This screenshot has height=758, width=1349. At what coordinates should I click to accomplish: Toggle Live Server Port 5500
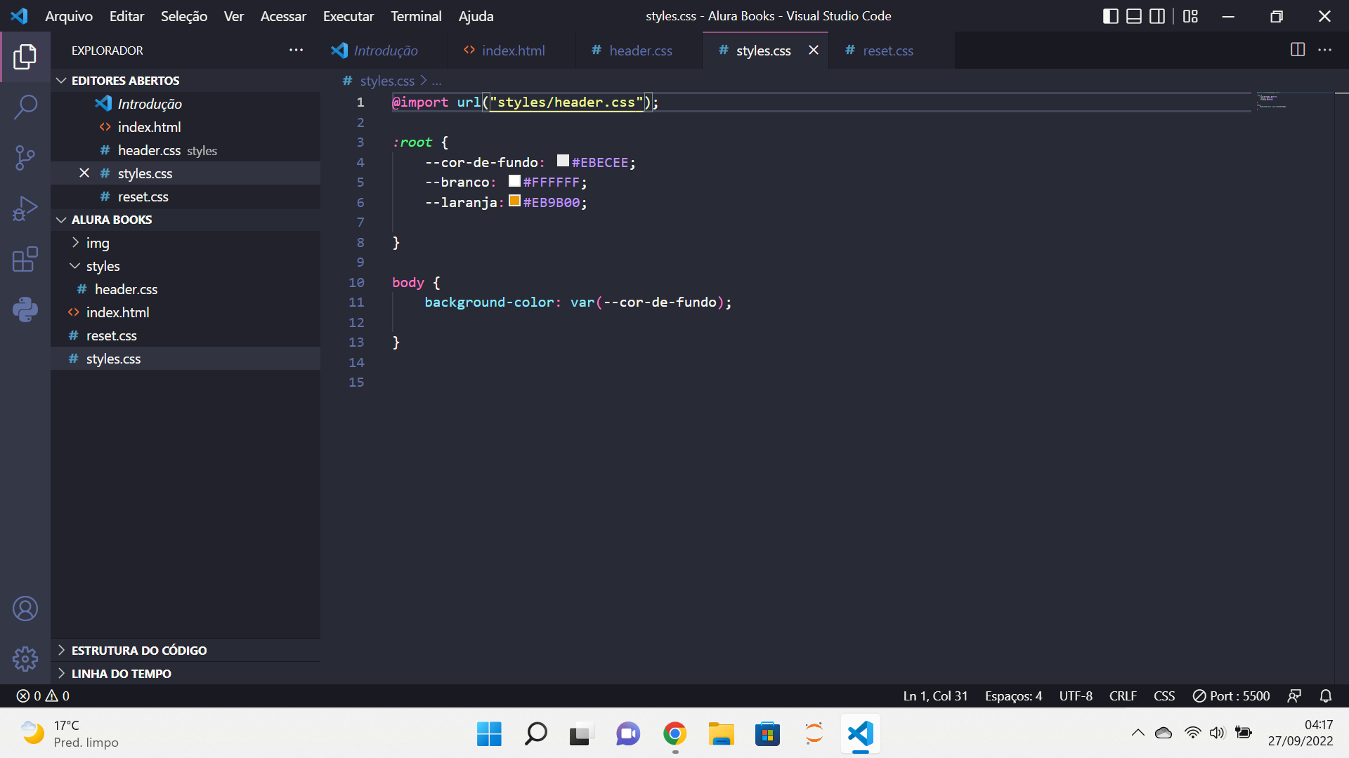tap(1231, 696)
